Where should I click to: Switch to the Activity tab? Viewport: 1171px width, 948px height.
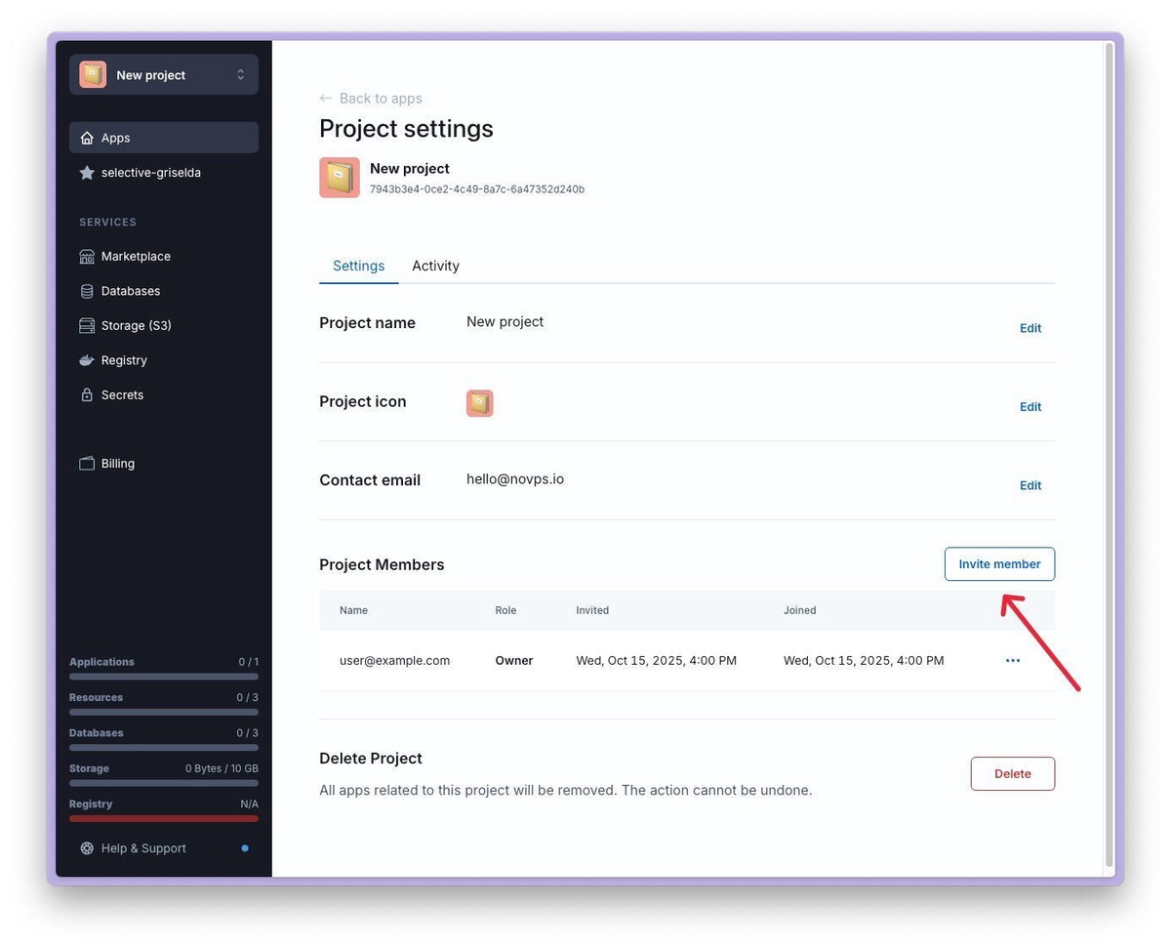point(435,266)
